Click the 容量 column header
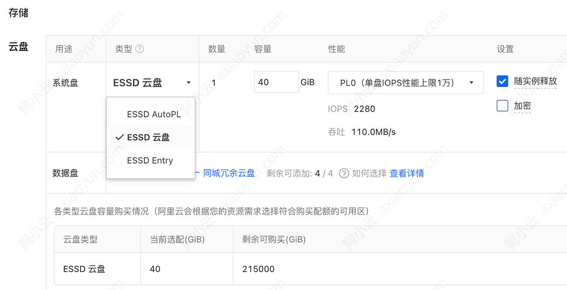Viewport: 567px width, 290px height. pyautogui.click(x=263, y=49)
